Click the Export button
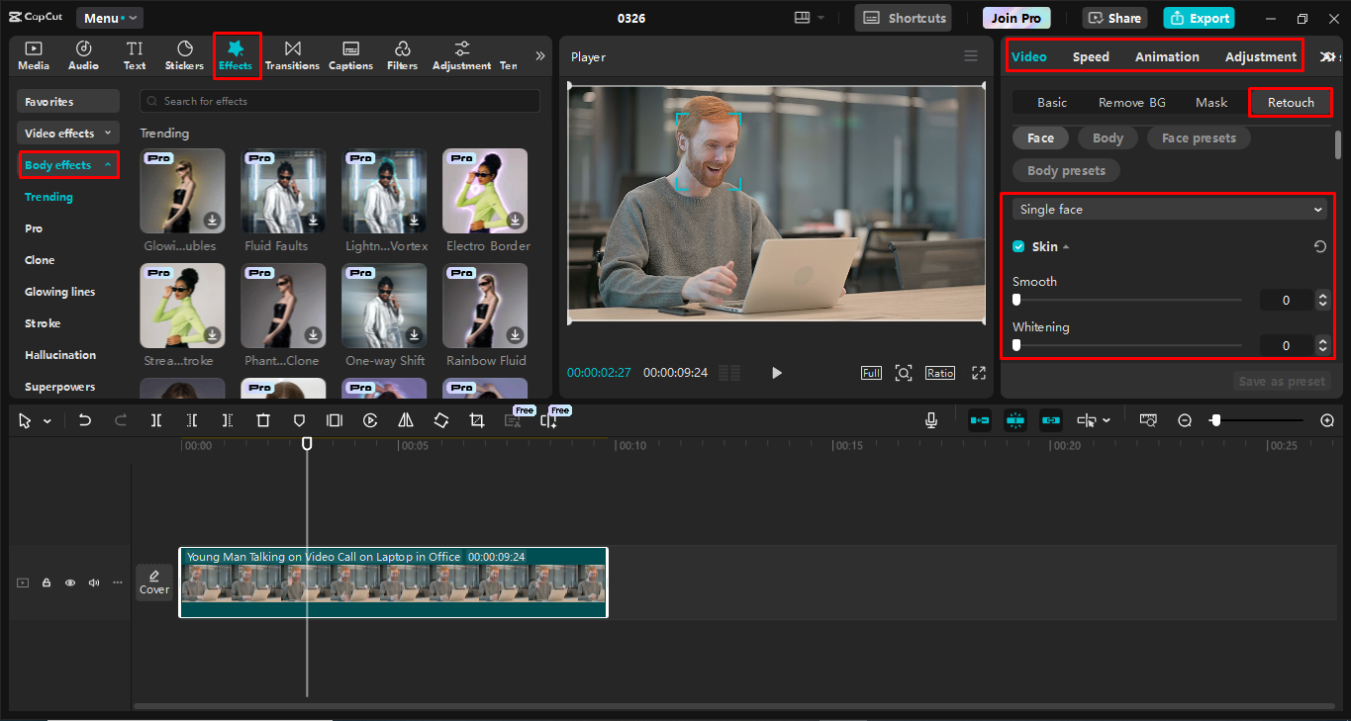Screen dimensions: 1351x721 click(1199, 17)
